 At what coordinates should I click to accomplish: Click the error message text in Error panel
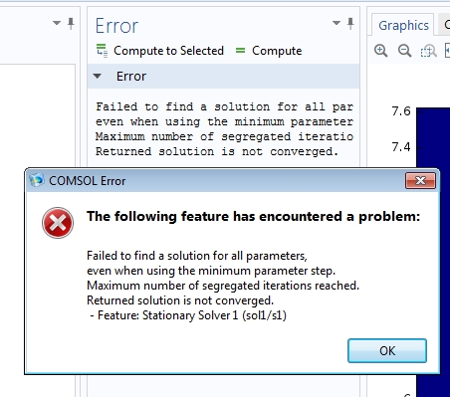224,129
